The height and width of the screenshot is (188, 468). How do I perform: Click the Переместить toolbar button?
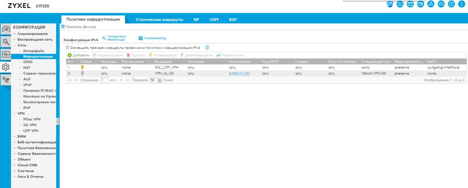pyautogui.click(x=230, y=55)
